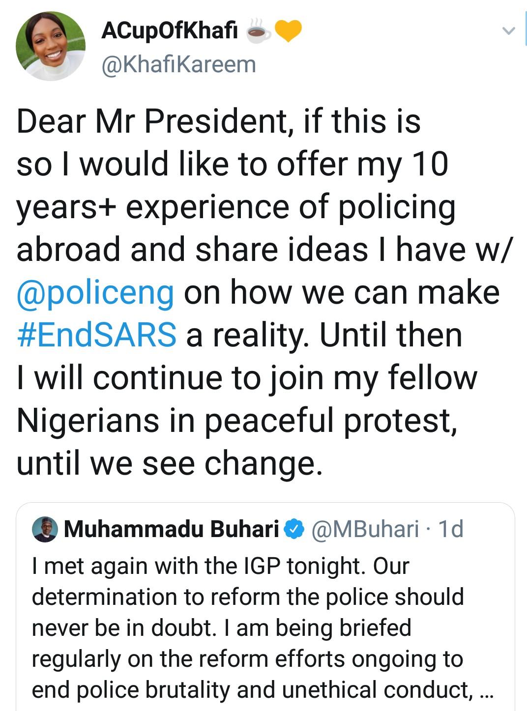Image resolution: width=527 pixels, height=711 pixels.
Task: Click Muhammadu Buhari's small avatar
Action: click(x=45, y=529)
